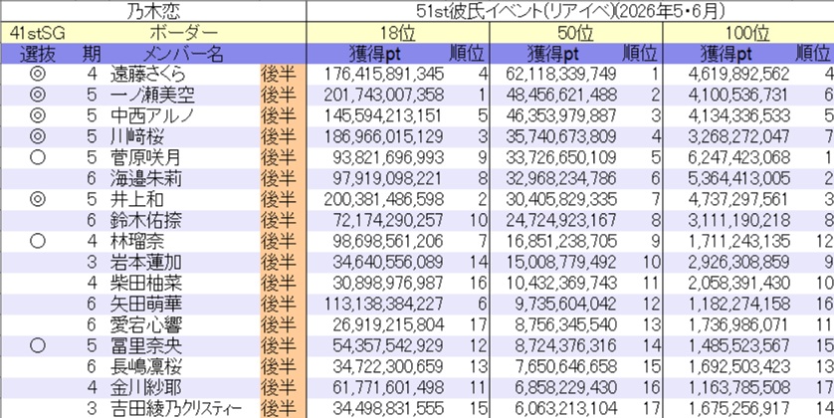Click the value 48,456,621,488
Image resolution: width=834 pixels, height=418 pixels.
tap(561, 96)
